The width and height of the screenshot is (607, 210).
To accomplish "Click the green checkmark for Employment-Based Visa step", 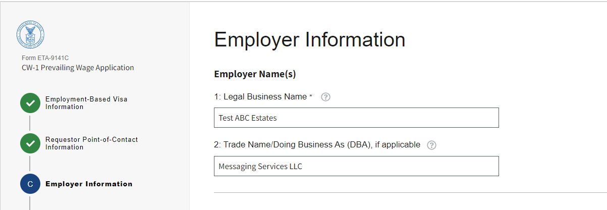I will click(30, 103).
